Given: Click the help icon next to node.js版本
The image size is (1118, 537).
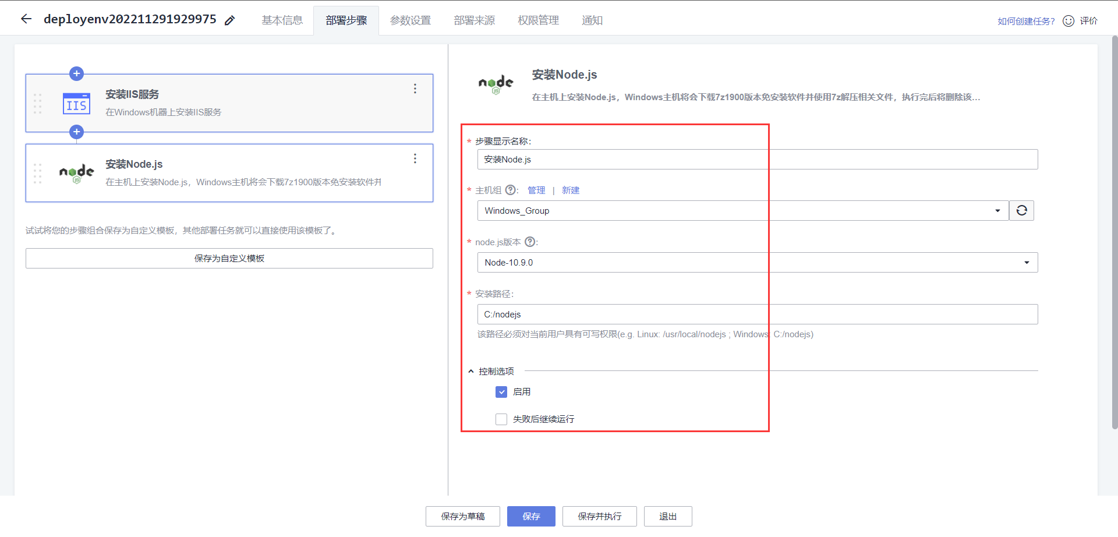Looking at the screenshot, I should tap(530, 241).
